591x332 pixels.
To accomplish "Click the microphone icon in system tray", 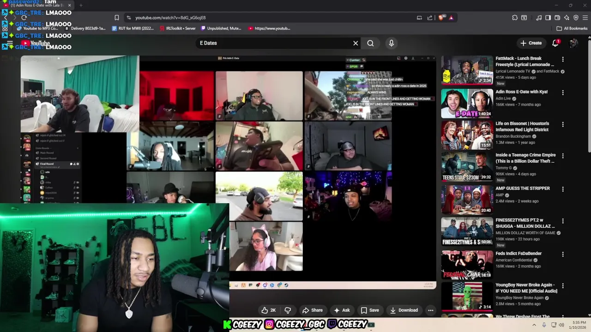I will [544, 325].
